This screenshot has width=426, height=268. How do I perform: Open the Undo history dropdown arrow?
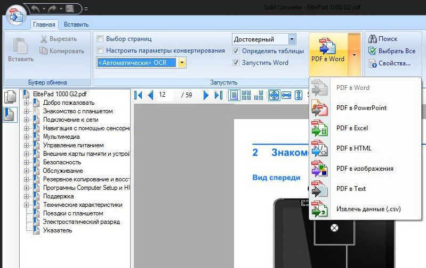[x=44, y=9]
